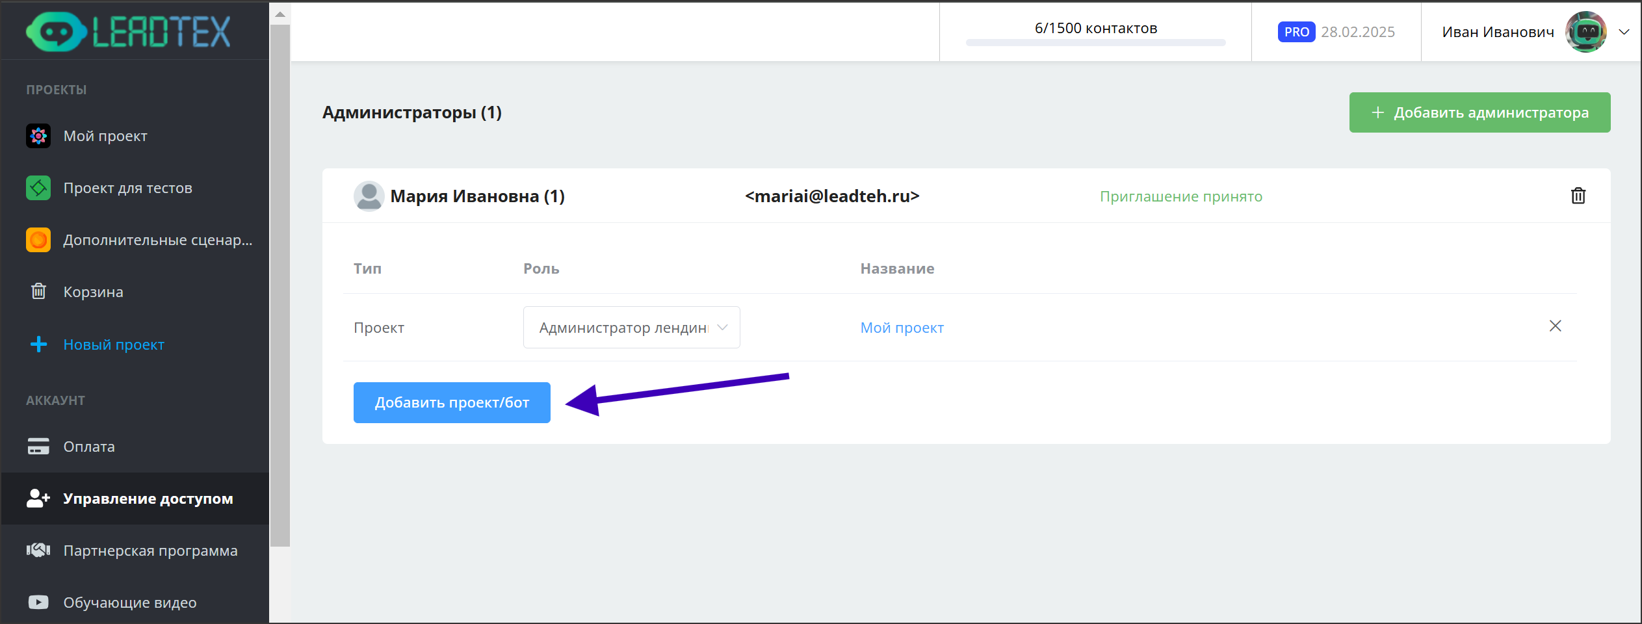Viewport: 1642px width, 624px height.
Task: Click the robot user avatar
Action: [x=1585, y=32]
